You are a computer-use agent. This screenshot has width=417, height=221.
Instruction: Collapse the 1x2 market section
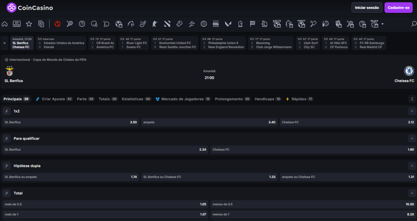pos(412,111)
